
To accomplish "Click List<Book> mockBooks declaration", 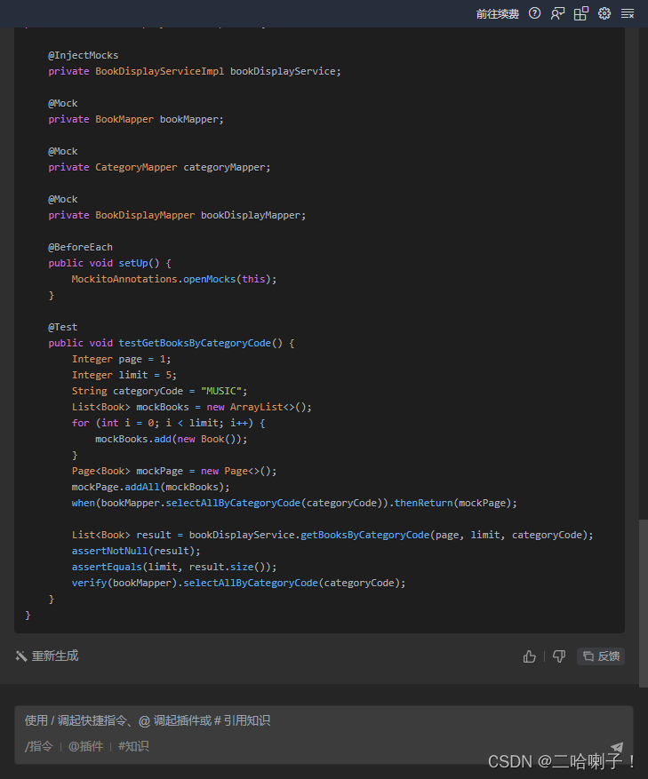I will click(x=191, y=407).
